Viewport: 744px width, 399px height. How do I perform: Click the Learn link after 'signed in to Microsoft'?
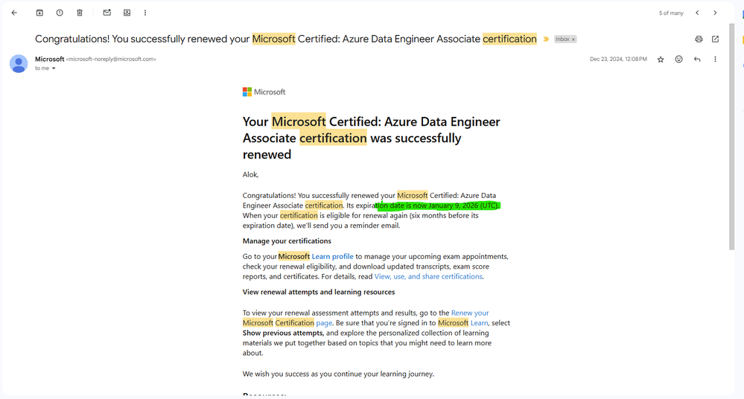click(x=479, y=323)
